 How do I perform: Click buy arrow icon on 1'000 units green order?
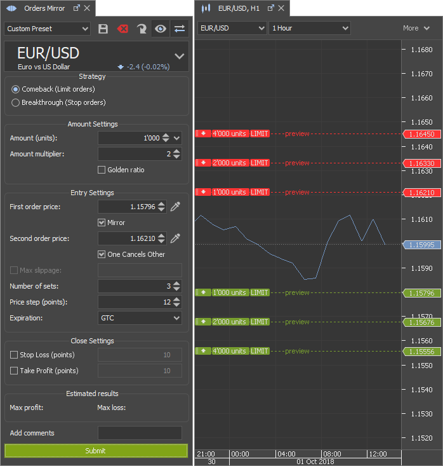coord(203,292)
